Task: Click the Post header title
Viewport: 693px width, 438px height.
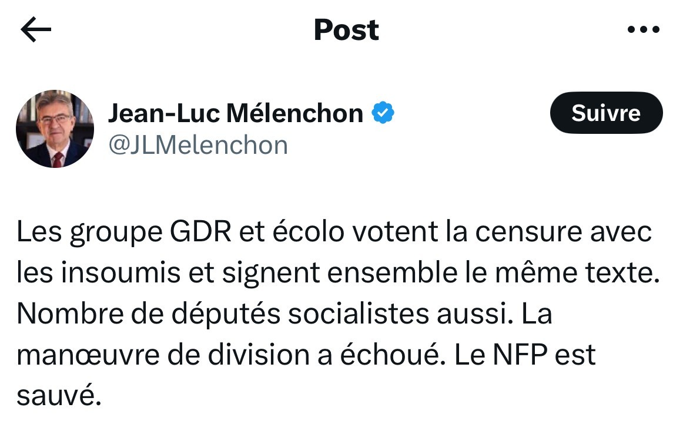Action: [346, 30]
